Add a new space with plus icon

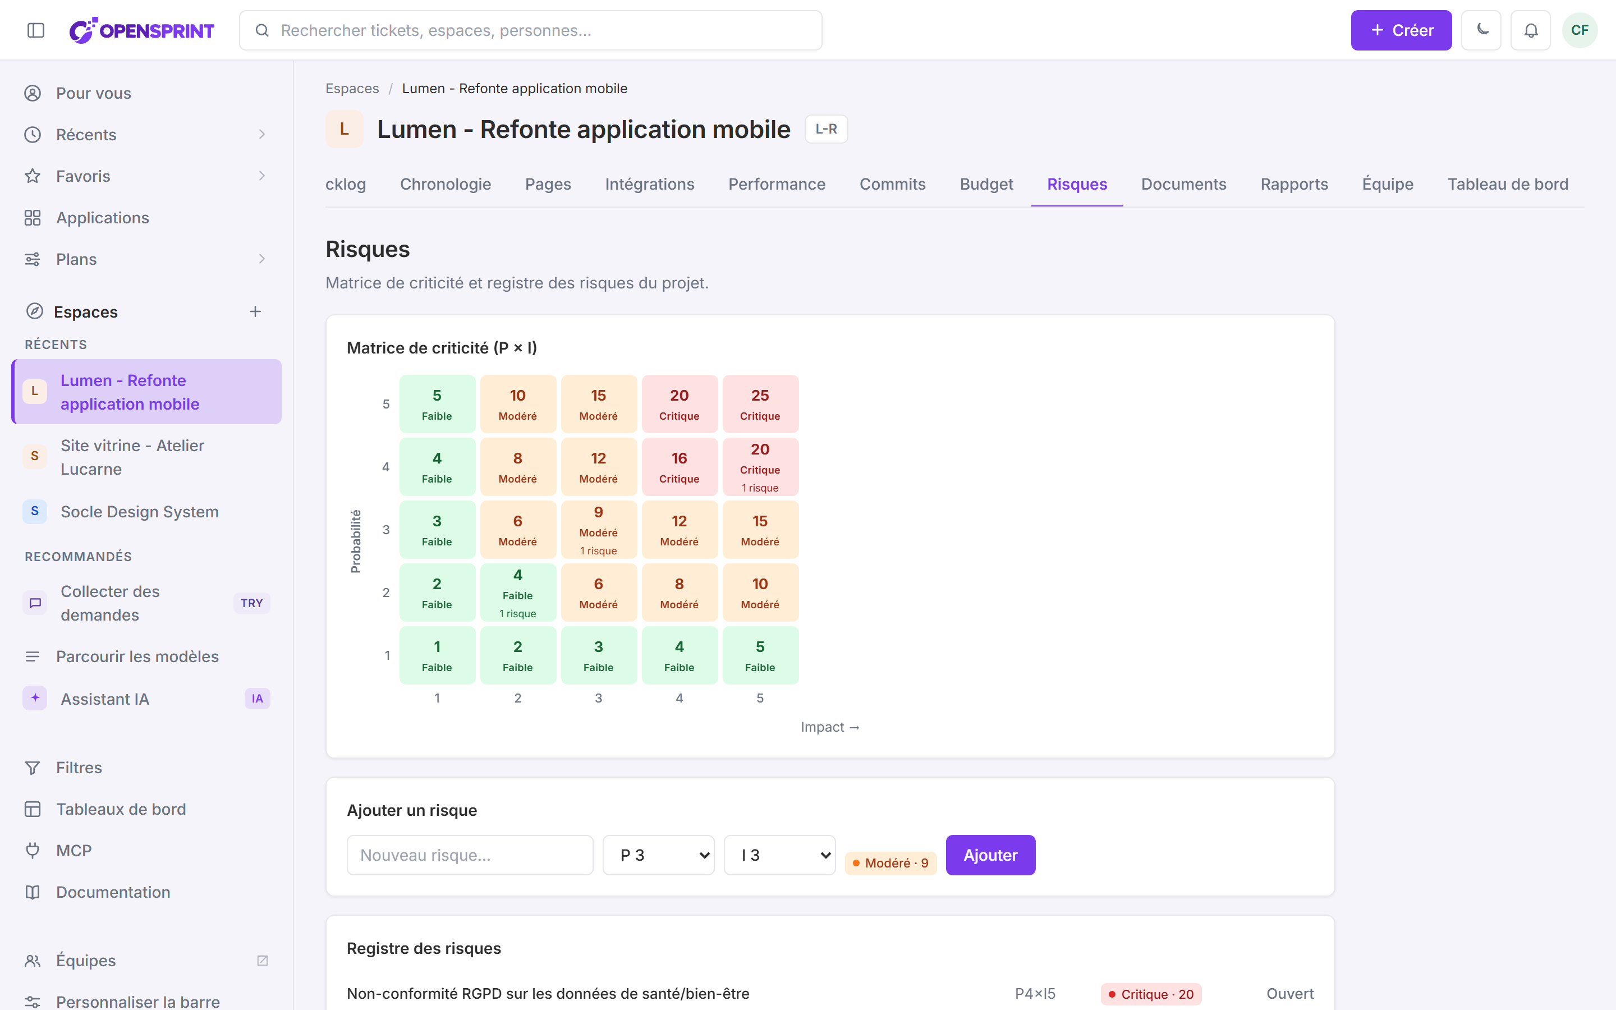click(x=255, y=311)
